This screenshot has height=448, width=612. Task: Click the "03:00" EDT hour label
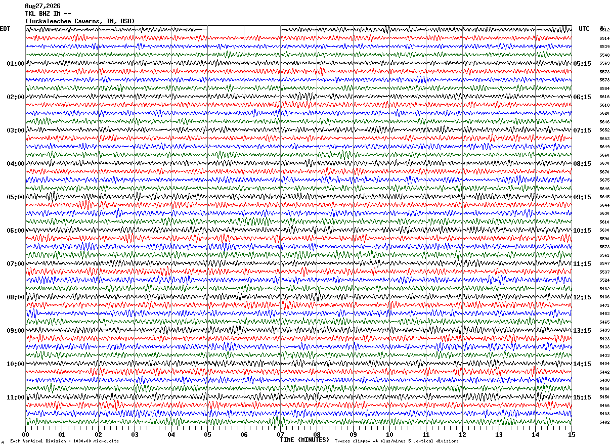point(16,130)
